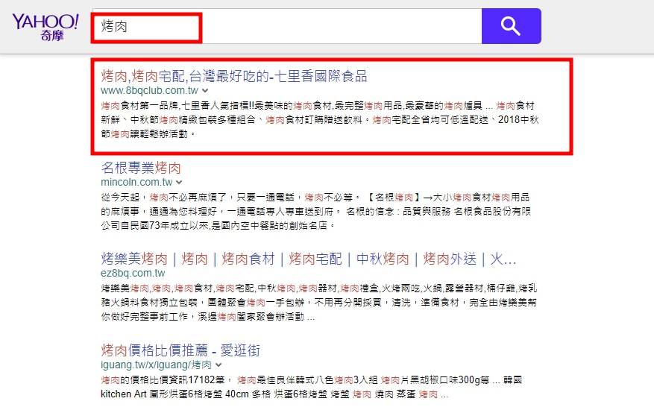Viewport: 654px width, 413px height.
Task: Open the mincoln.com.tw URL
Action: (x=136, y=182)
